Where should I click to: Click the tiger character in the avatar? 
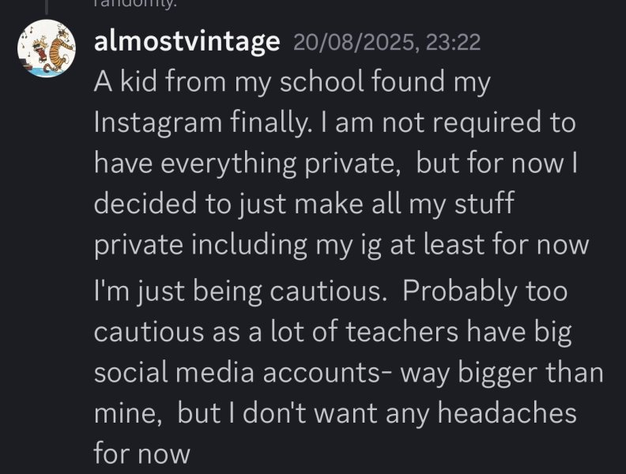tap(60, 49)
